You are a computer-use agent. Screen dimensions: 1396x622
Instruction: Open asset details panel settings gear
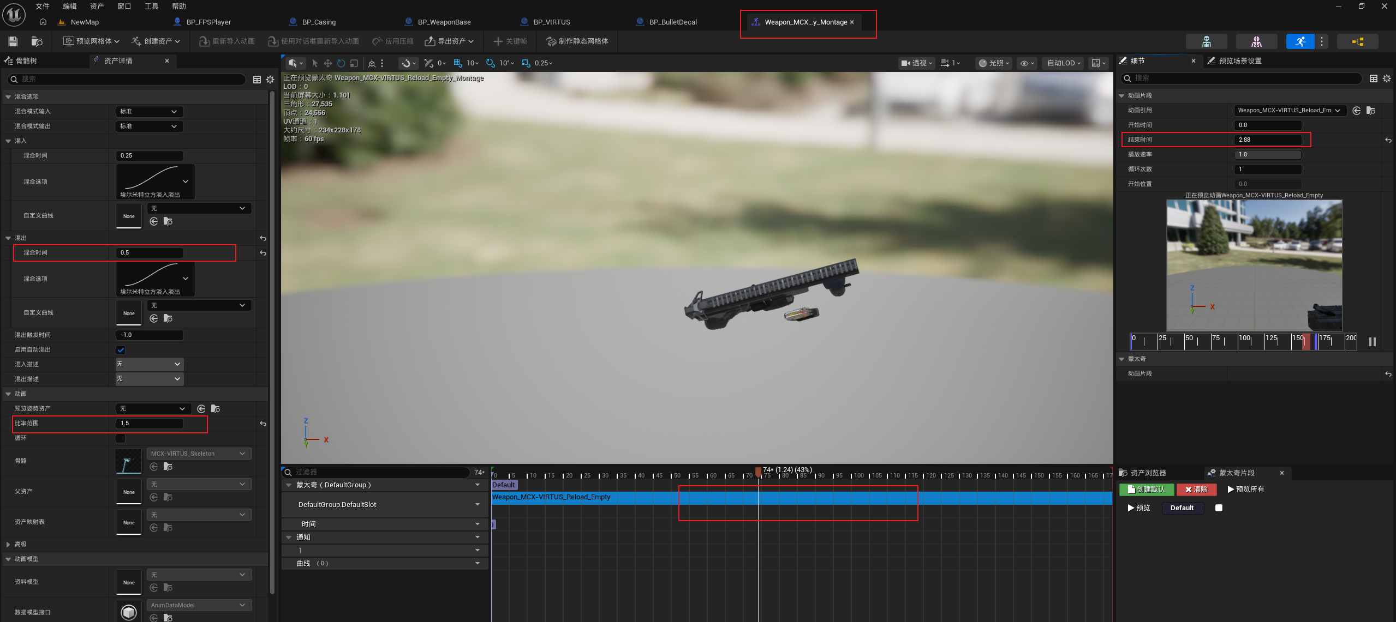coord(270,80)
